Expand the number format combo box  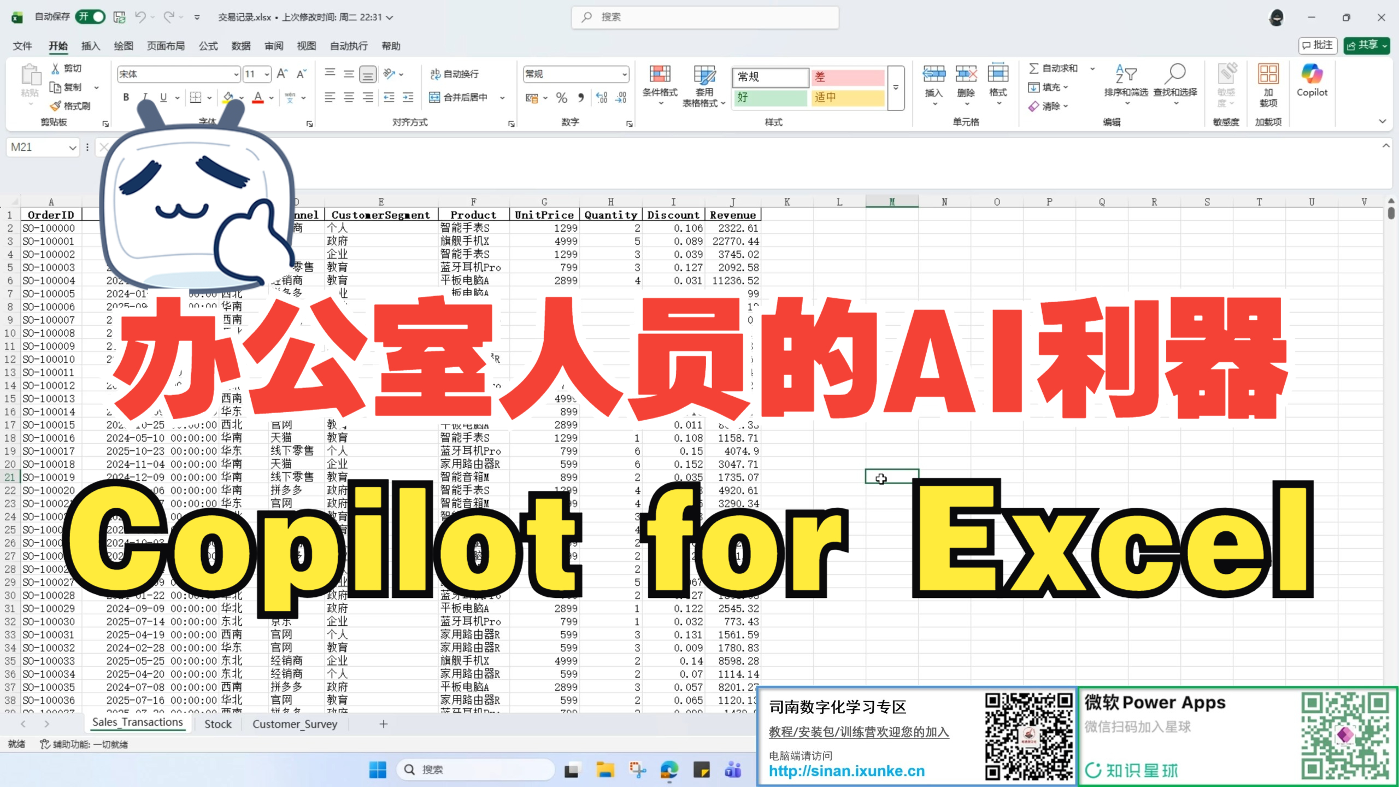click(x=624, y=74)
